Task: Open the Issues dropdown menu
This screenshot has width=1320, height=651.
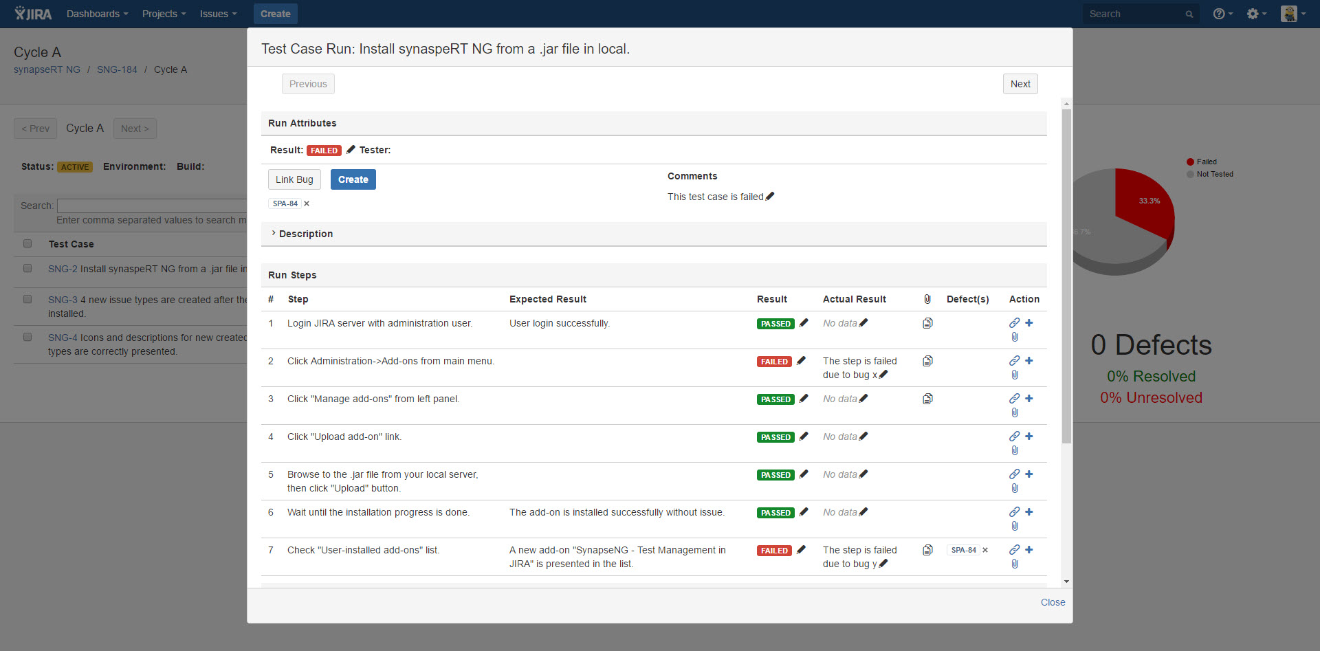Action: click(218, 14)
